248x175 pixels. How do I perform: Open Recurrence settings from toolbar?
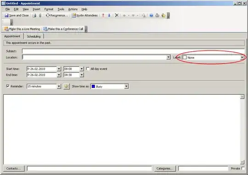point(57,16)
